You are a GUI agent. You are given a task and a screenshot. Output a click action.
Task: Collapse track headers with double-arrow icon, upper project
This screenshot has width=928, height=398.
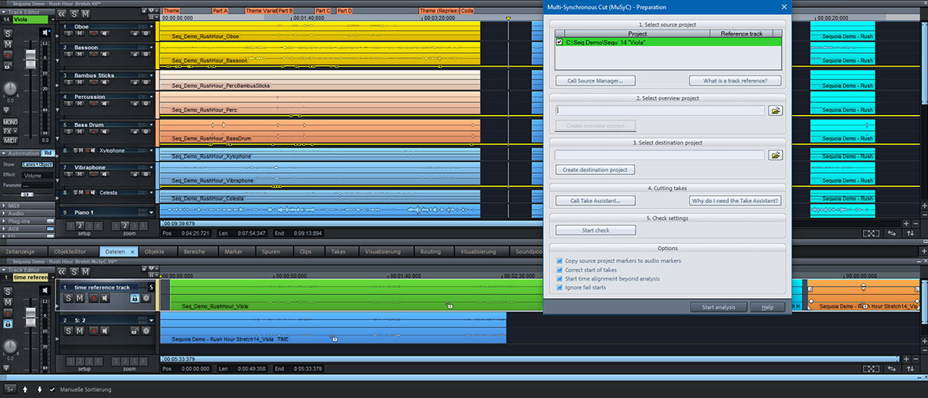coord(62,13)
